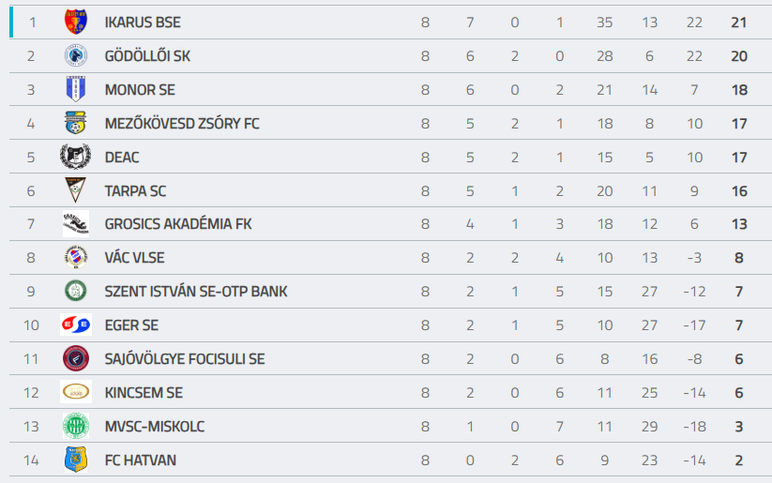Open the GÖDÖLLŐI SK team link
Viewport: 772px width, 483px height.
coord(147,56)
